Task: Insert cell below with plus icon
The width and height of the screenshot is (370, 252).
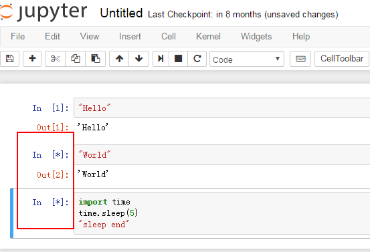Action: point(32,59)
